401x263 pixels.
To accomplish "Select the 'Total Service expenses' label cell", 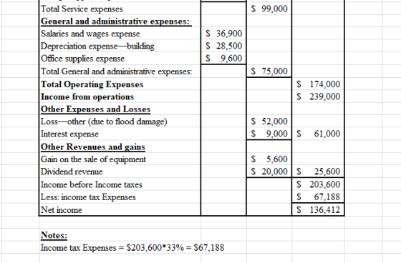I will pos(82,9).
